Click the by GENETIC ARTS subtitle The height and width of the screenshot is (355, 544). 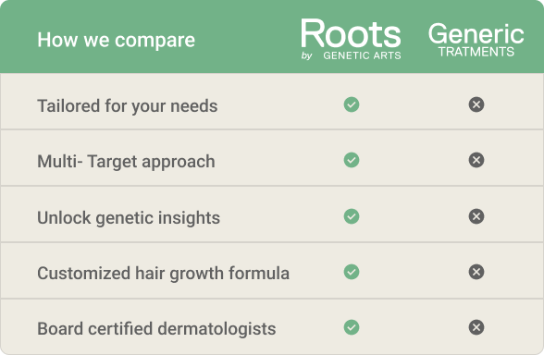click(352, 55)
